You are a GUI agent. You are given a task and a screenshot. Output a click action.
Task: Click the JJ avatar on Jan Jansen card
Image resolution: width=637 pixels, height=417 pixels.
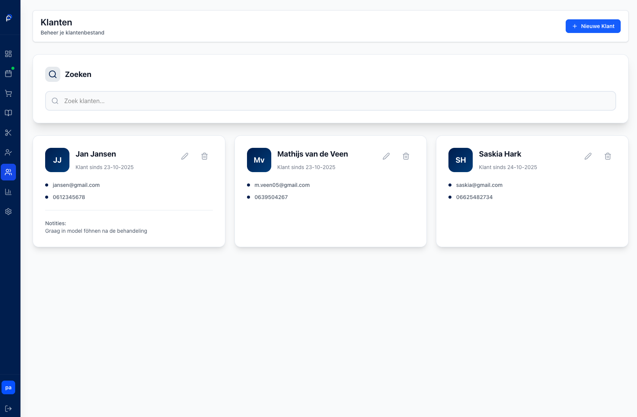point(57,160)
